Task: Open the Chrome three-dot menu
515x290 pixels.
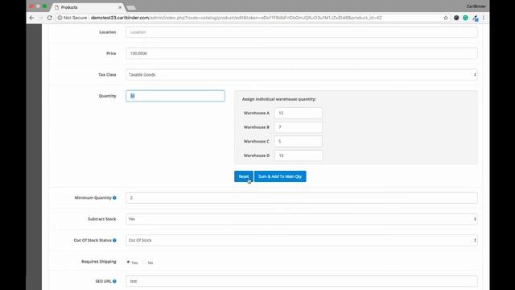Action: coord(484,18)
